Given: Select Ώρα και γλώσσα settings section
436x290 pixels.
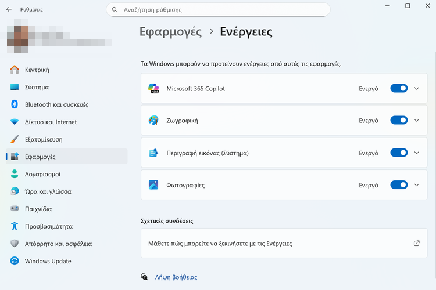Looking at the screenshot, I should coord(48,191).
